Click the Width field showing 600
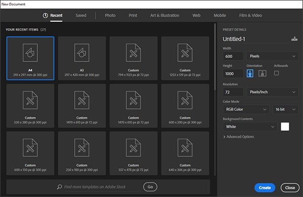The width and height of the screenshot is (303, 197). (x=233, y=56)
